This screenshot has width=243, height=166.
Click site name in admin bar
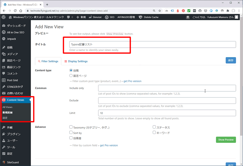click(36, 17)
